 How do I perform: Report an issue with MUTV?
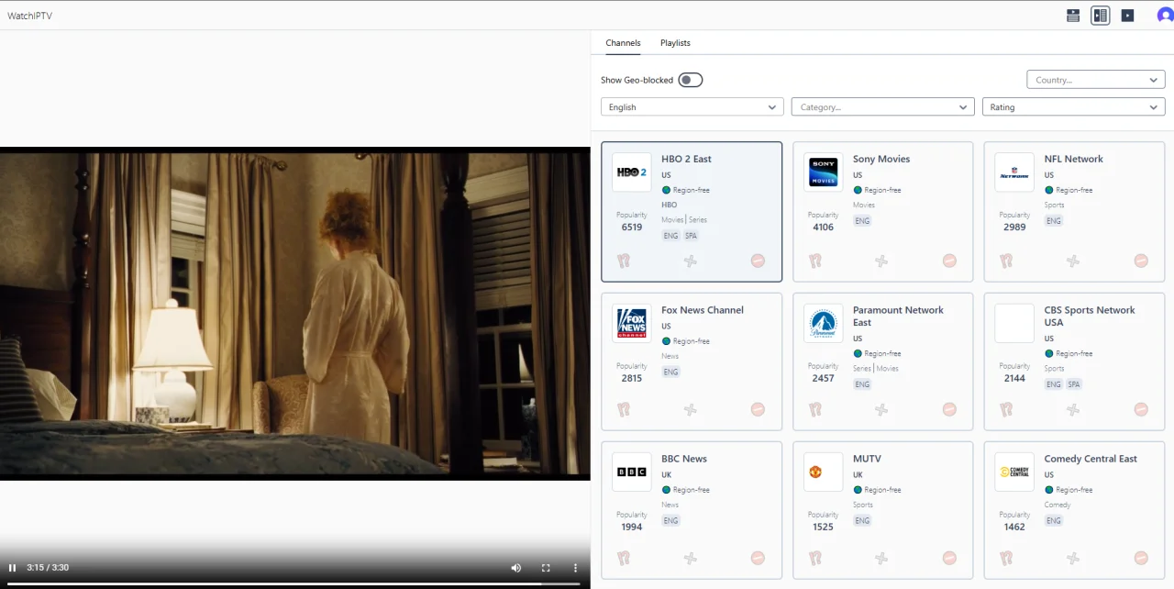pyautogui.click(x=815, y=558)
